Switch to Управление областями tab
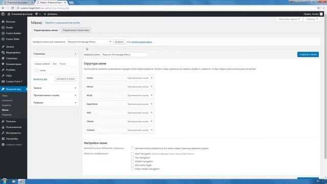The height and width of the screenshot is (184, 327). pos(76,30)
